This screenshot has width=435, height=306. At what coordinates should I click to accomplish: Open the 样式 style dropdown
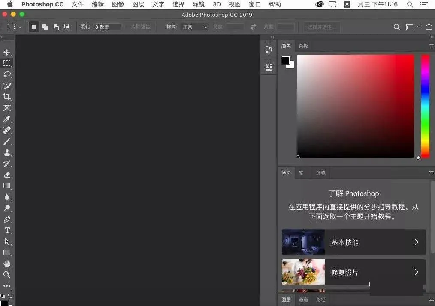[x=195, y=27]
